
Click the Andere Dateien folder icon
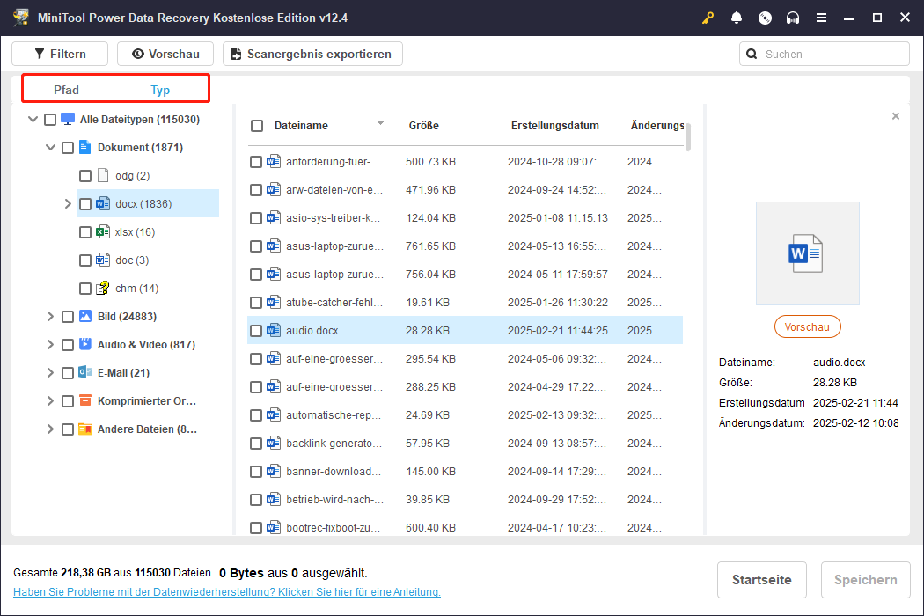[x=85, y=429]
